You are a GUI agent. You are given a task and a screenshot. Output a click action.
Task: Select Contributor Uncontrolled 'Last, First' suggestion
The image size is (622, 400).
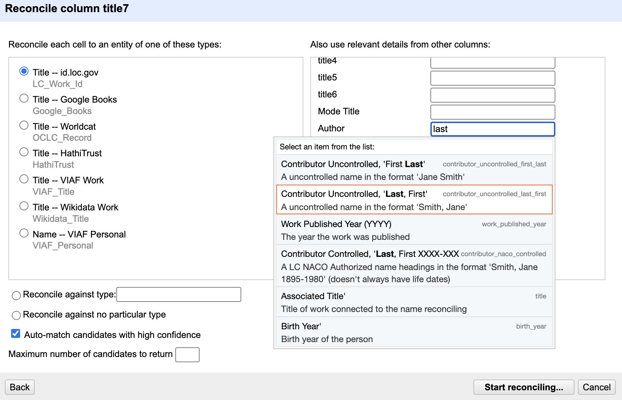coord(414,200)
